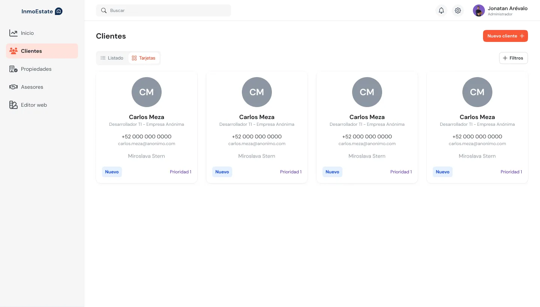Switch to Listado view
This screenshot has height=307, width=540.
[112, 58]
